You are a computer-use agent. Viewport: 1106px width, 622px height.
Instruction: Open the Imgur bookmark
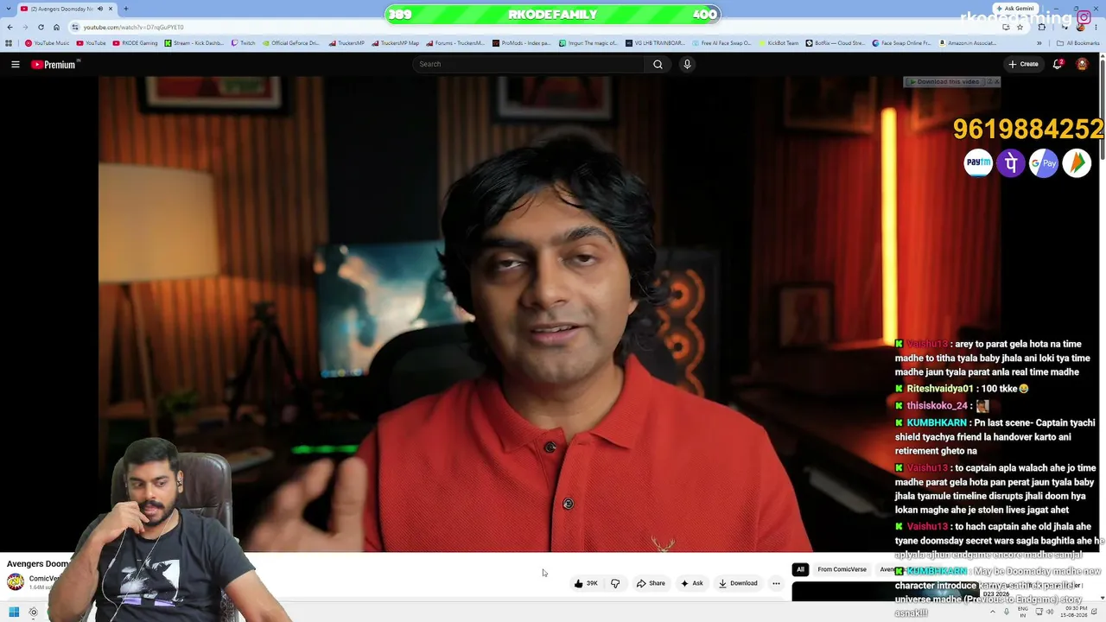588,43
